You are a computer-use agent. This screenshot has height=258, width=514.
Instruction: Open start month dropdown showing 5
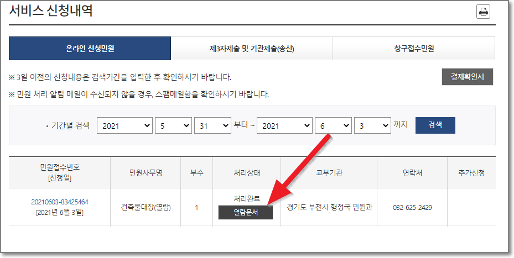pyautogui.click(x=173, y=125)
